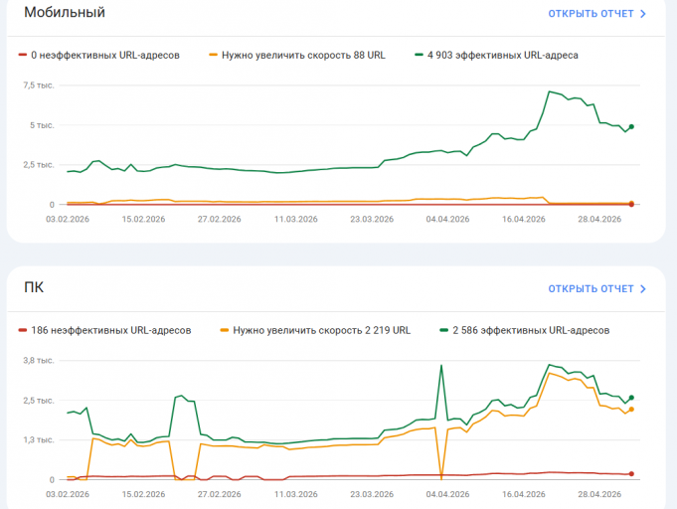This screenshot has height=509, width=677.
Task: Click red endpoint dot on Мобильный chart
Action: (x=631, y=205)
